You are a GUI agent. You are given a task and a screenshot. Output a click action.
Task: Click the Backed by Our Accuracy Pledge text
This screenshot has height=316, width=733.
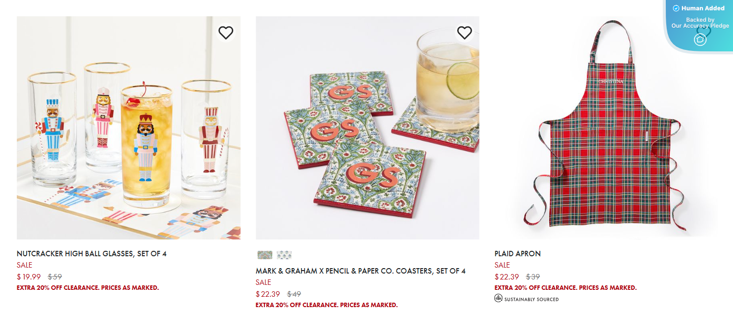click(700, 23)
